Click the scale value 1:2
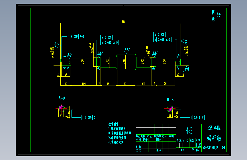The width and height of the screenshot is (247, 160). click(x=198, y=145)
